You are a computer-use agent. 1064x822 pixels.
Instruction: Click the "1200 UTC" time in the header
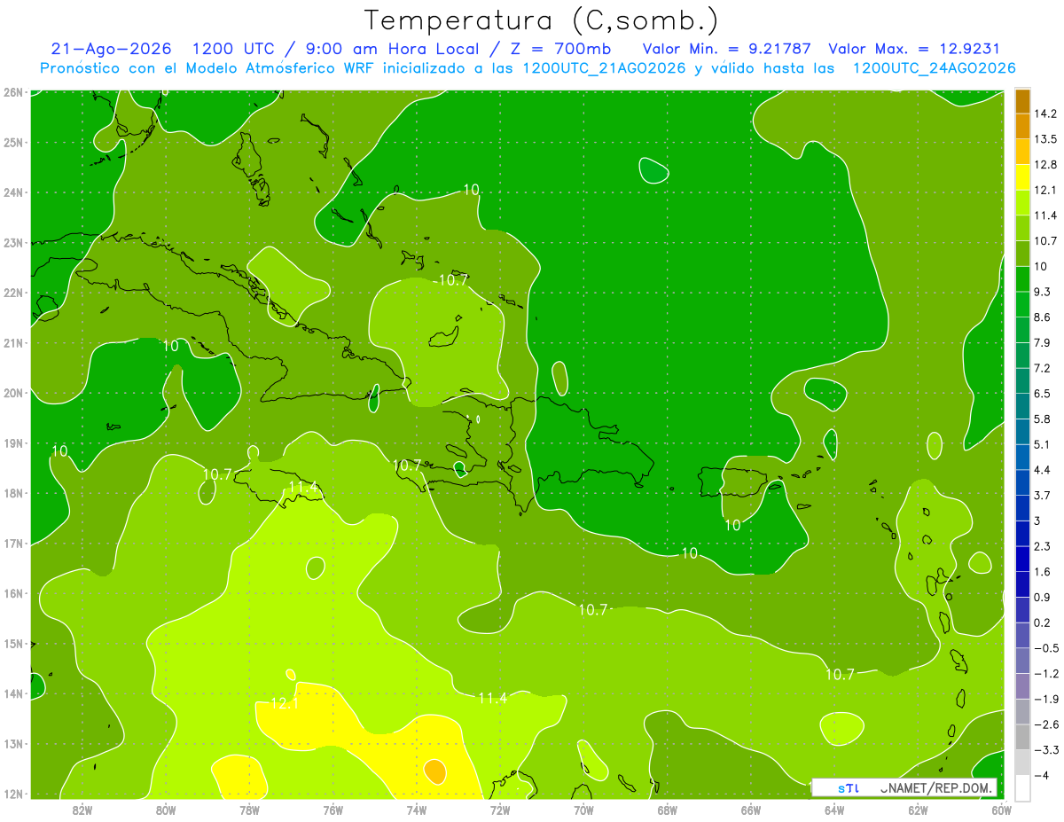pos(234,49)
